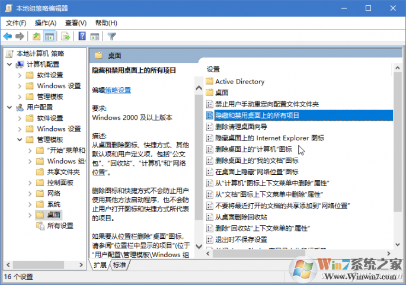Collapse the 用户配置 tree node
This screenshot has height=285, width=406.
point(9,107)
